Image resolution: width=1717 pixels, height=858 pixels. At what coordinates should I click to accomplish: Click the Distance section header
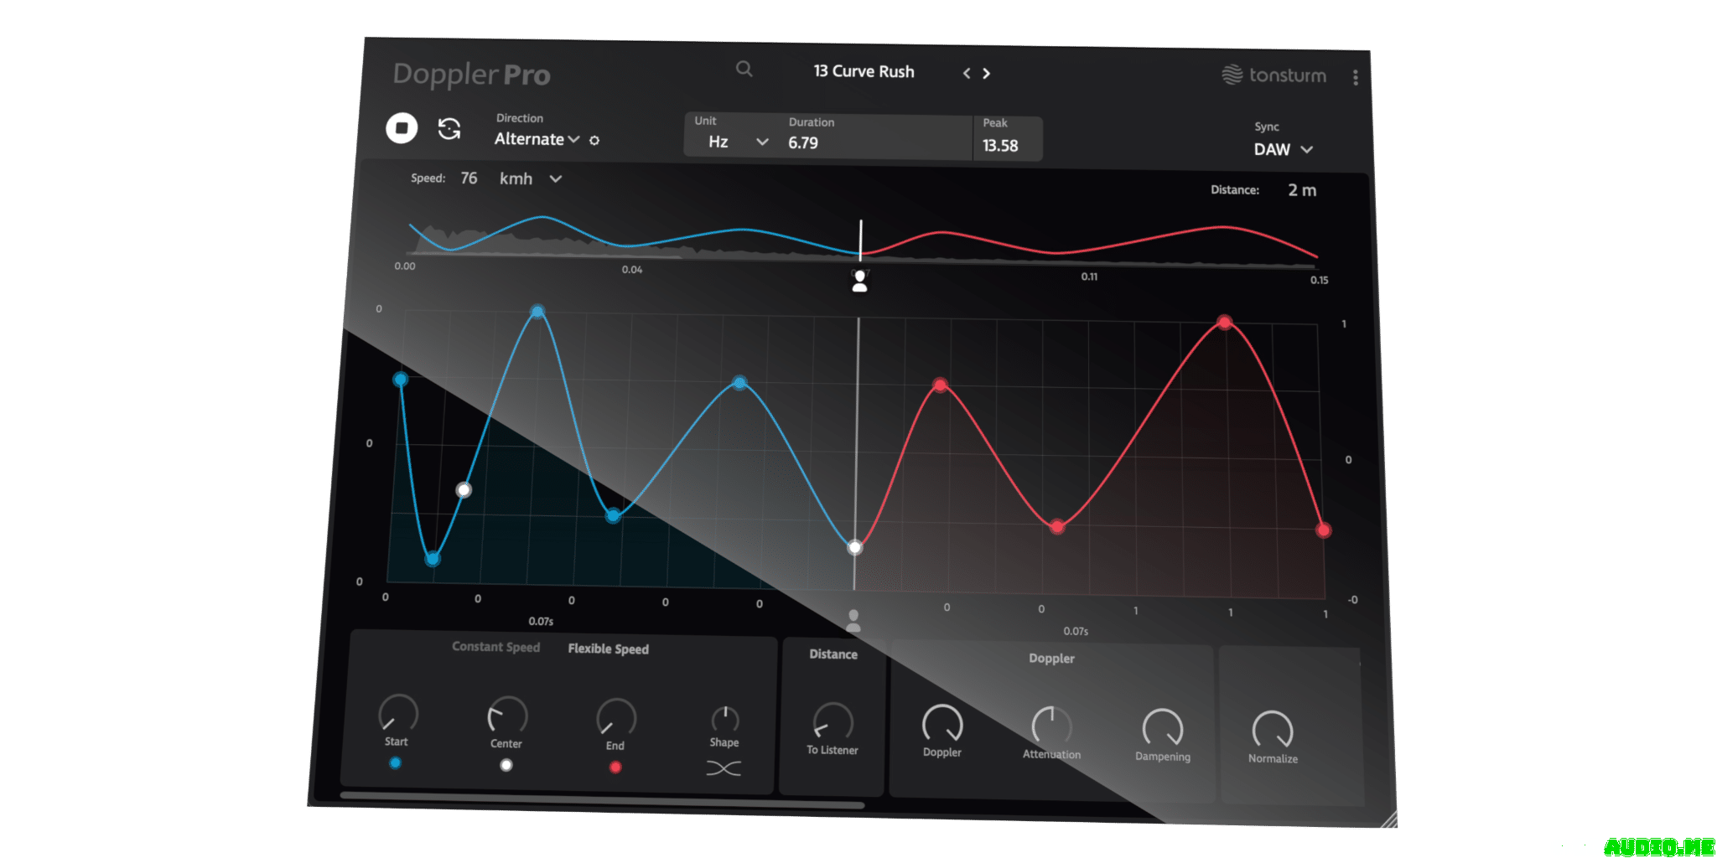pos(833,654)
